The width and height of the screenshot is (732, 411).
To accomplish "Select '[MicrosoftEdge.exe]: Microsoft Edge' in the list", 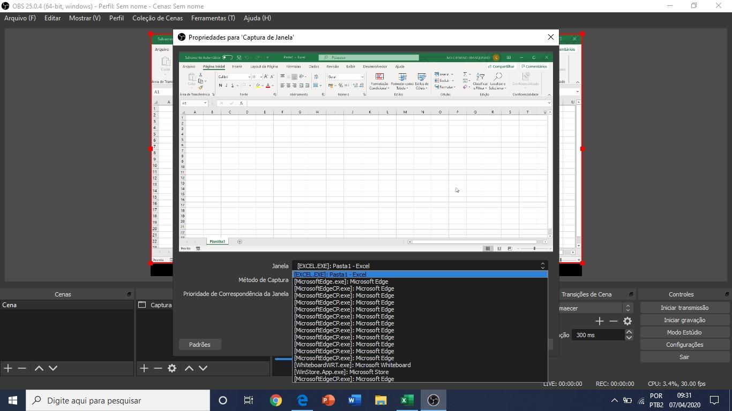I will point(420,281).
